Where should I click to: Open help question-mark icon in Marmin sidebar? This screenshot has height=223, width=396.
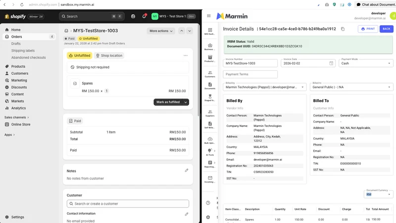coord(208,203)
